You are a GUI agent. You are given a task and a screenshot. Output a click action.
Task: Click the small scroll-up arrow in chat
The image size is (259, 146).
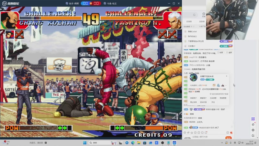tap(232, 127)
